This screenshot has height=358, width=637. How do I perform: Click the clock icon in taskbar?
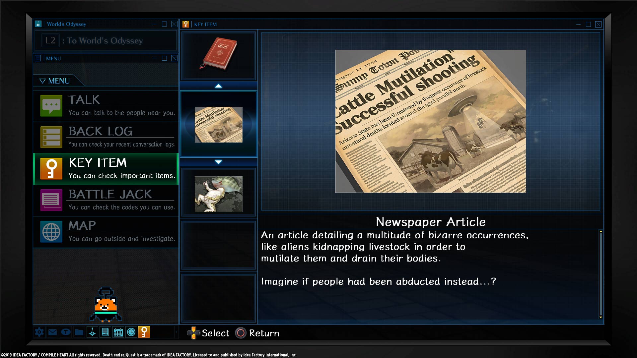[x=131, y=332]
